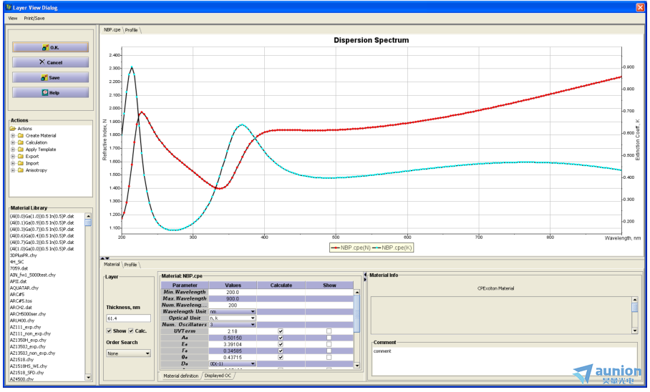Click Material Library scroll down arrow
This screenshot has width=650, height=392.
88,377
